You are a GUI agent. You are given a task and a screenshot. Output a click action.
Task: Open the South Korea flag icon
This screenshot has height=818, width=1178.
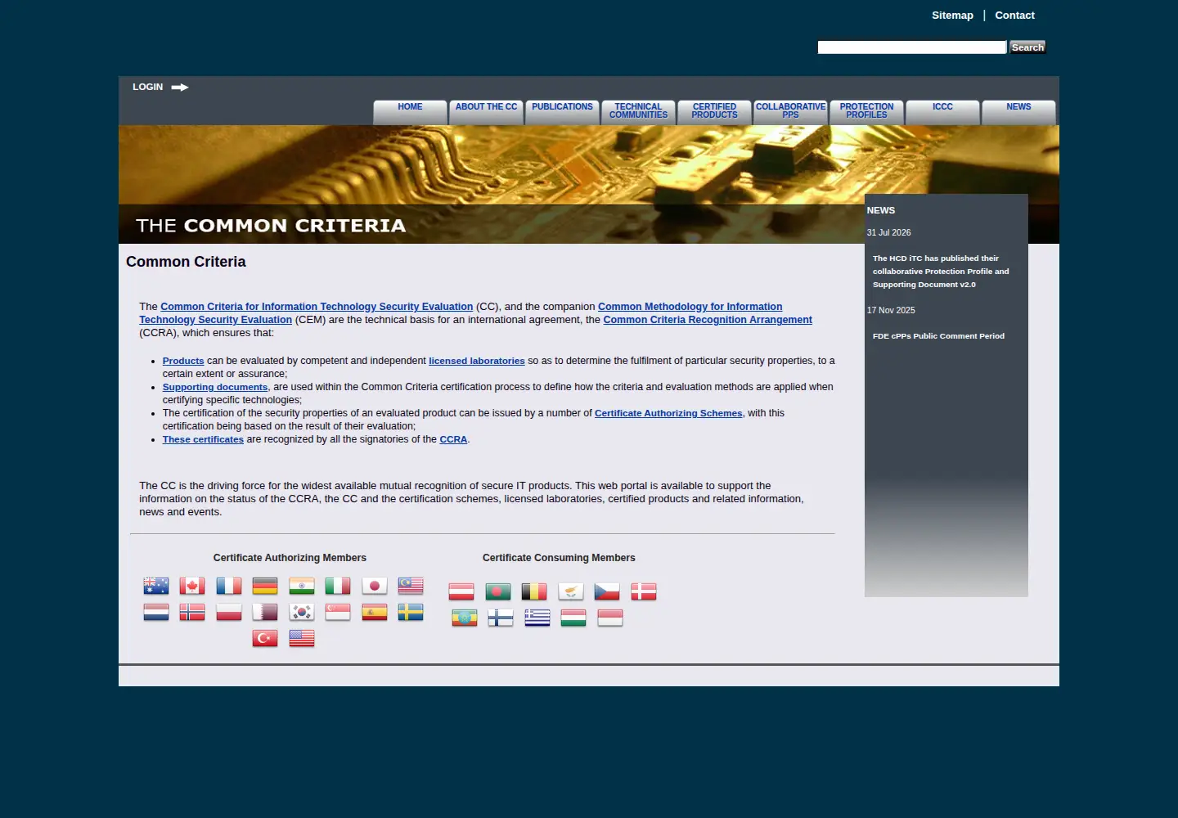pyautogui.click(x=301, y=612)
